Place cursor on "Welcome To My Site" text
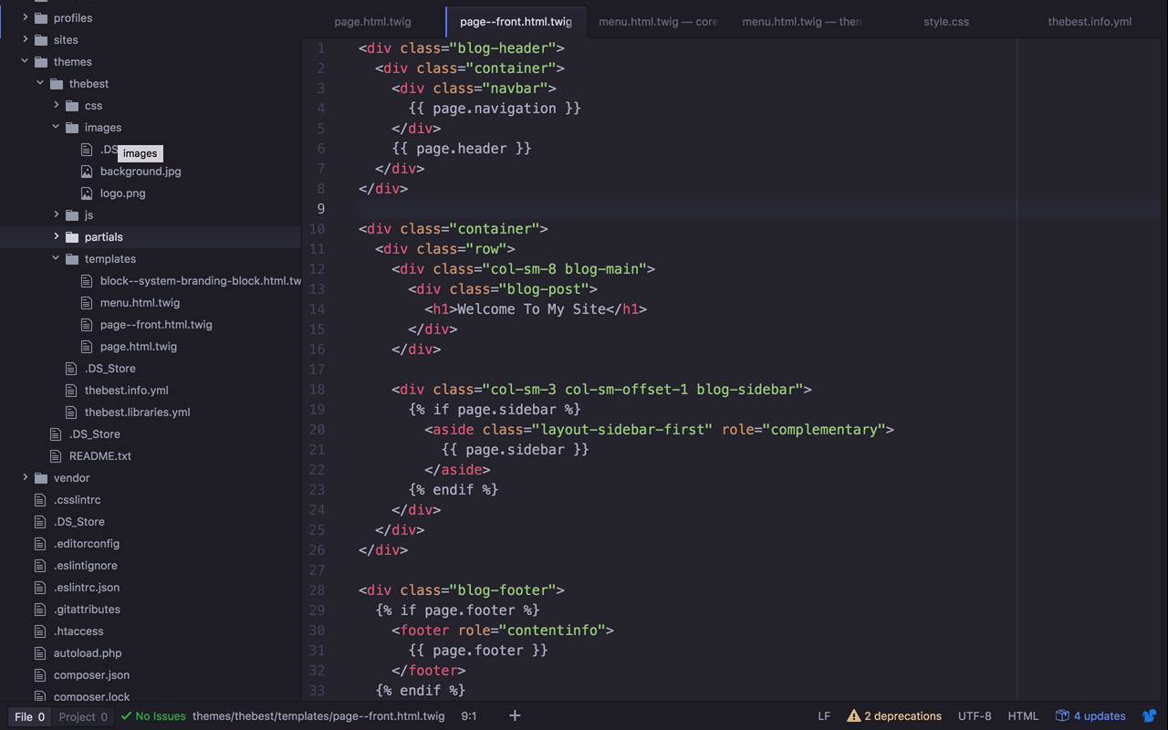1168x730 pixels. (532, 308)
